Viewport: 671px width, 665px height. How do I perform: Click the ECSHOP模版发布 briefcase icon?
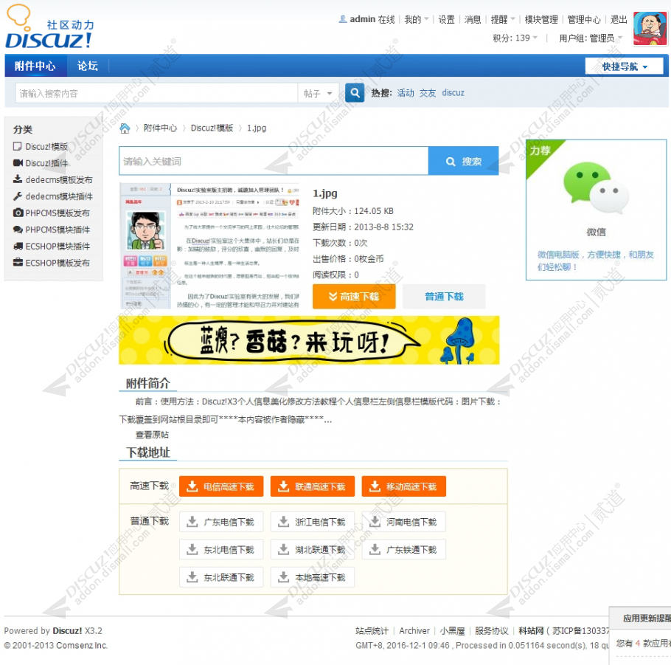coord(18,262)
